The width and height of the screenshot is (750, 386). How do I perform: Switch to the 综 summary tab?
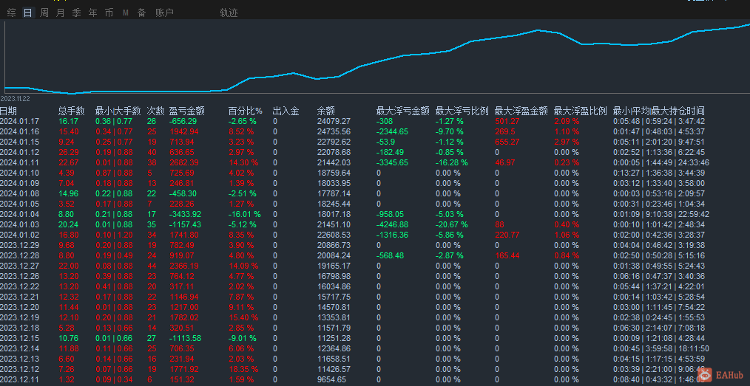(11, 13)
